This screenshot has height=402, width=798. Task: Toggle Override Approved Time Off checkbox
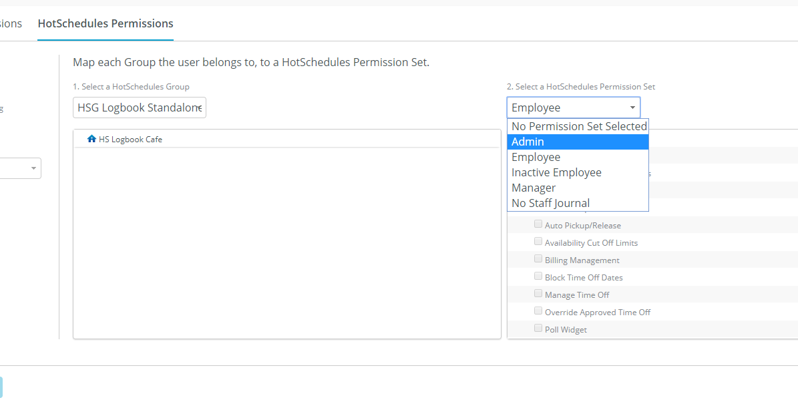click(x=538, y=311)
